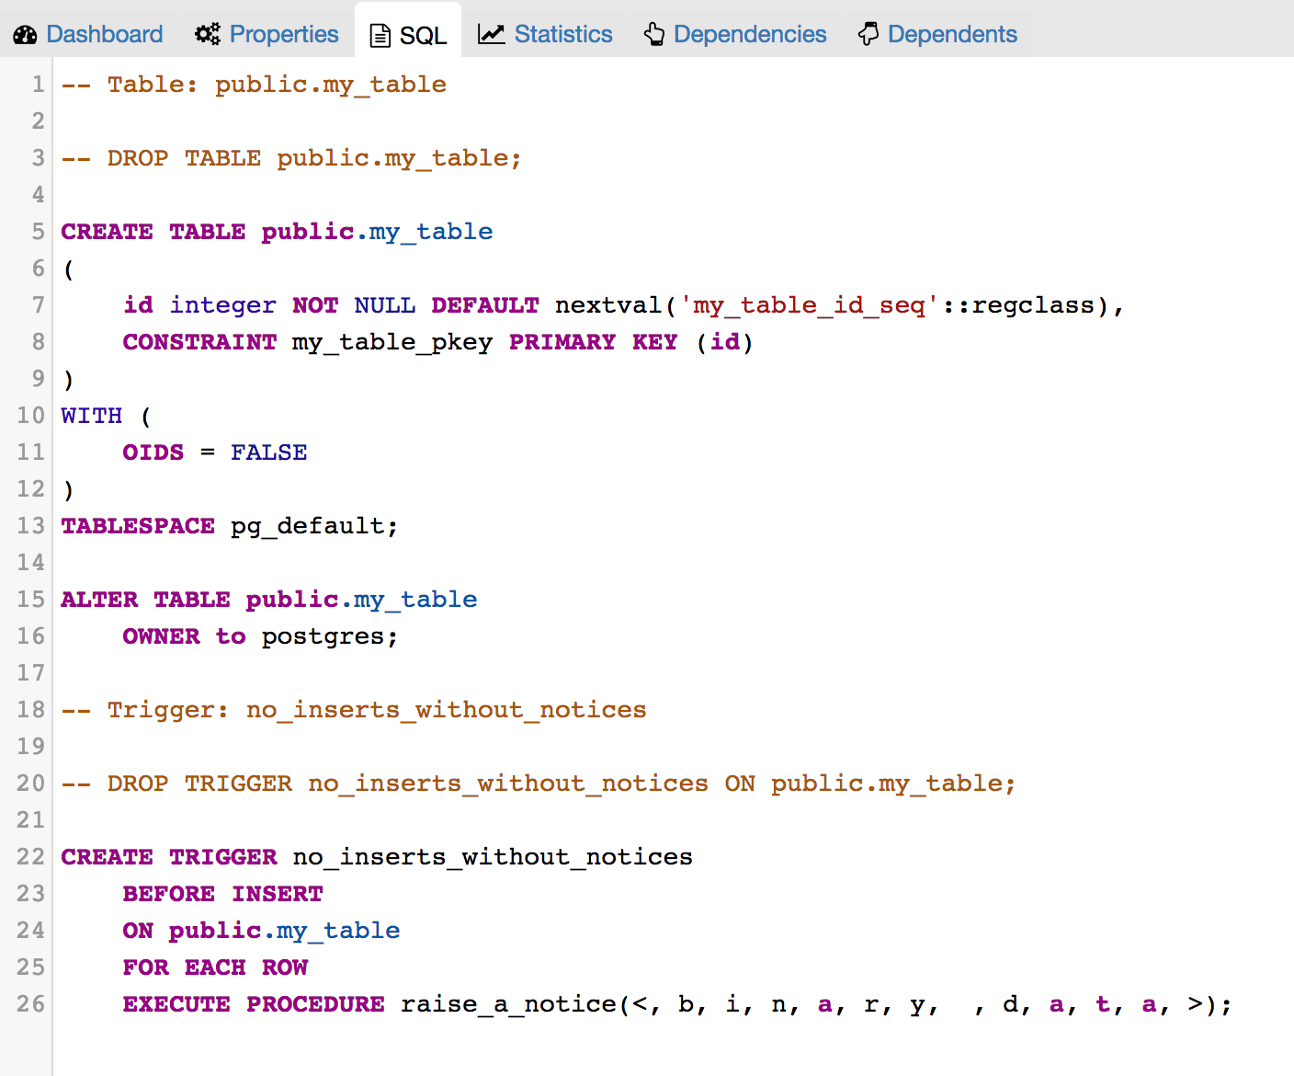1294x1076 pixels.
Task: Click the Dashboard tab gauge icon
Action: 26,35
